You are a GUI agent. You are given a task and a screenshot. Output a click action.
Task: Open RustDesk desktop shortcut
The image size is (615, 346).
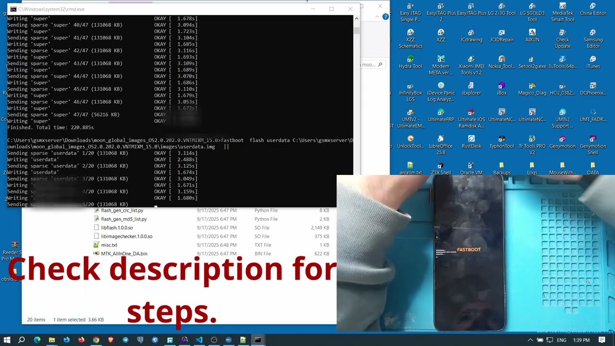click(471, 142)
